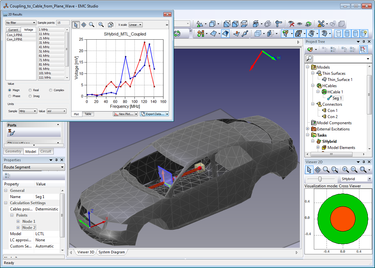Click the Ports icon in the left panel
Image resolution: width=375 pixels, height=268 pixels.
click(x=12, y=132)
